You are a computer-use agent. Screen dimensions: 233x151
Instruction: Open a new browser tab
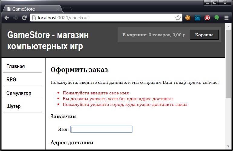[67, 9]
